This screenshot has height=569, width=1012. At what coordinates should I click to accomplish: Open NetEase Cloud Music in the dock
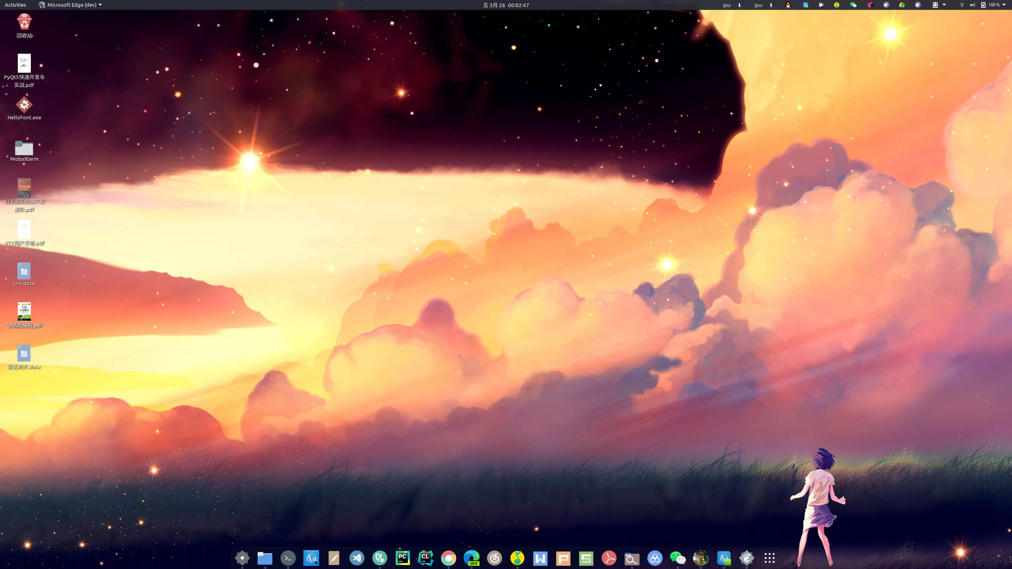pos(494,558)
